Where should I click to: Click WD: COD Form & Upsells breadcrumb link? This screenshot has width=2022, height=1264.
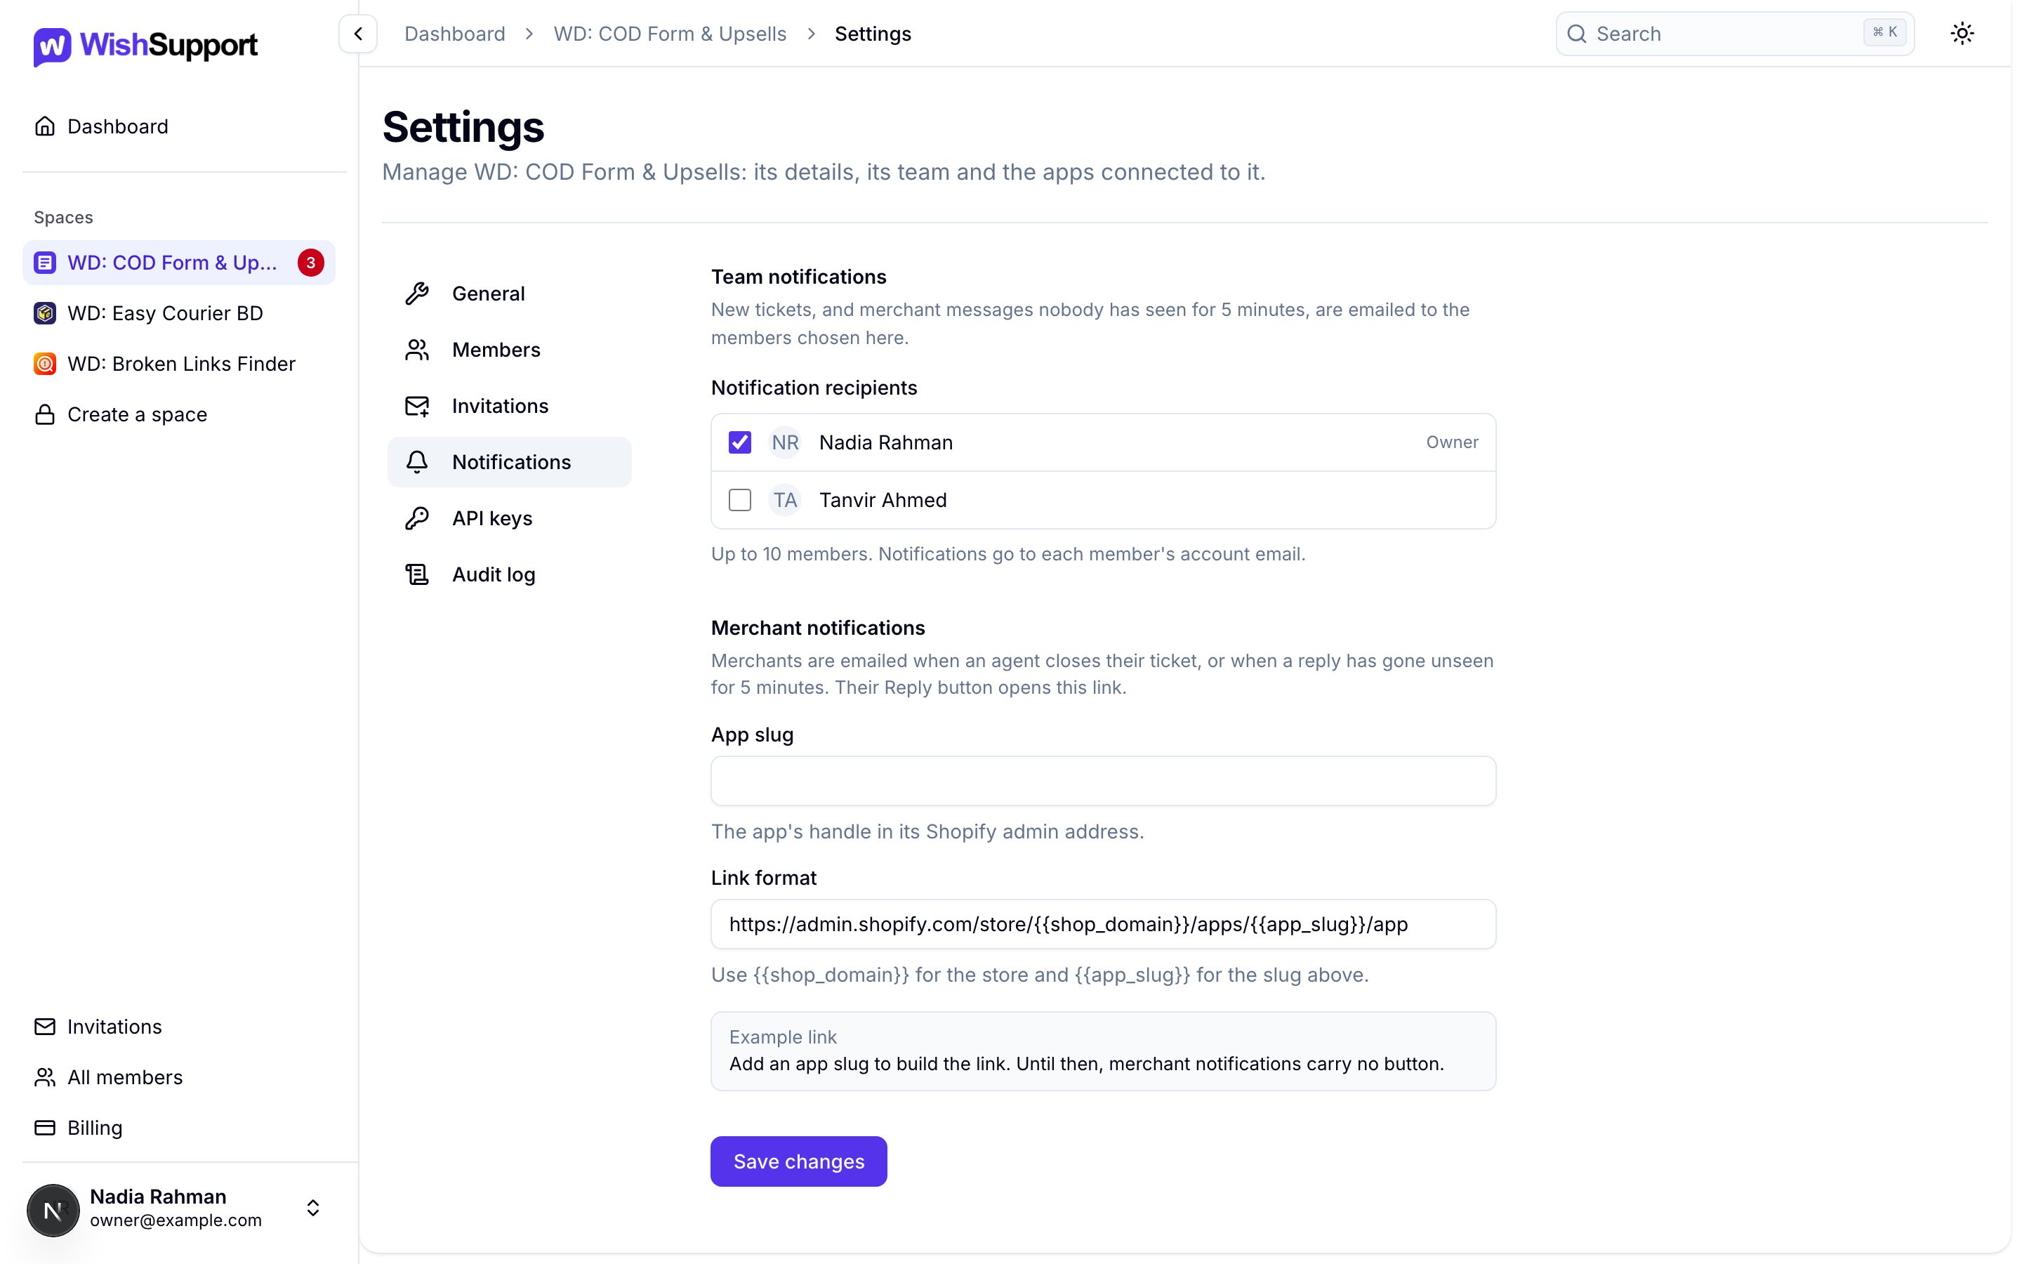click(670, 34)
